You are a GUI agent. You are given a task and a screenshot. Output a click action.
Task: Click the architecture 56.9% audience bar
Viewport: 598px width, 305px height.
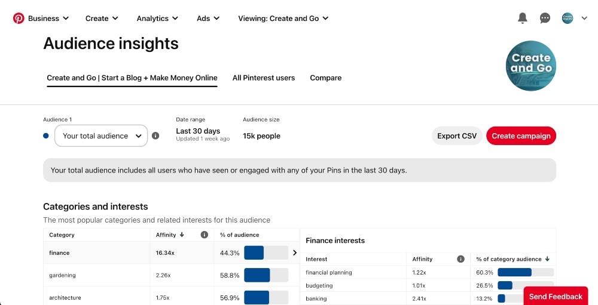tap(266, 297)
